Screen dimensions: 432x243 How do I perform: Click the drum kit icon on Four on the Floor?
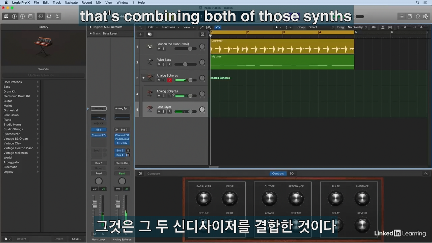(x=150, y=46)
